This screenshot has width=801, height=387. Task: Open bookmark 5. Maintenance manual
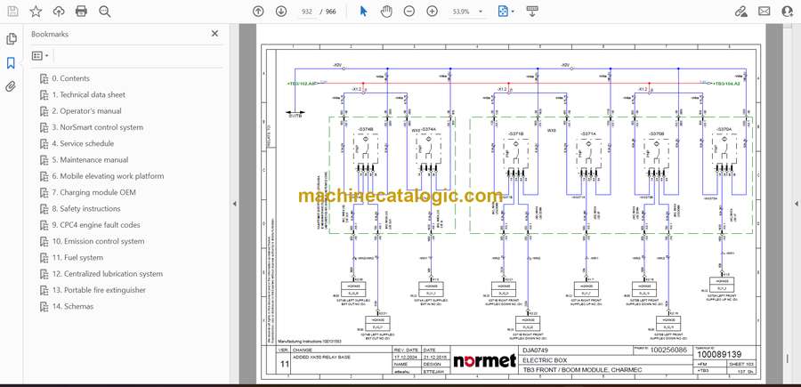coord(90,160)
